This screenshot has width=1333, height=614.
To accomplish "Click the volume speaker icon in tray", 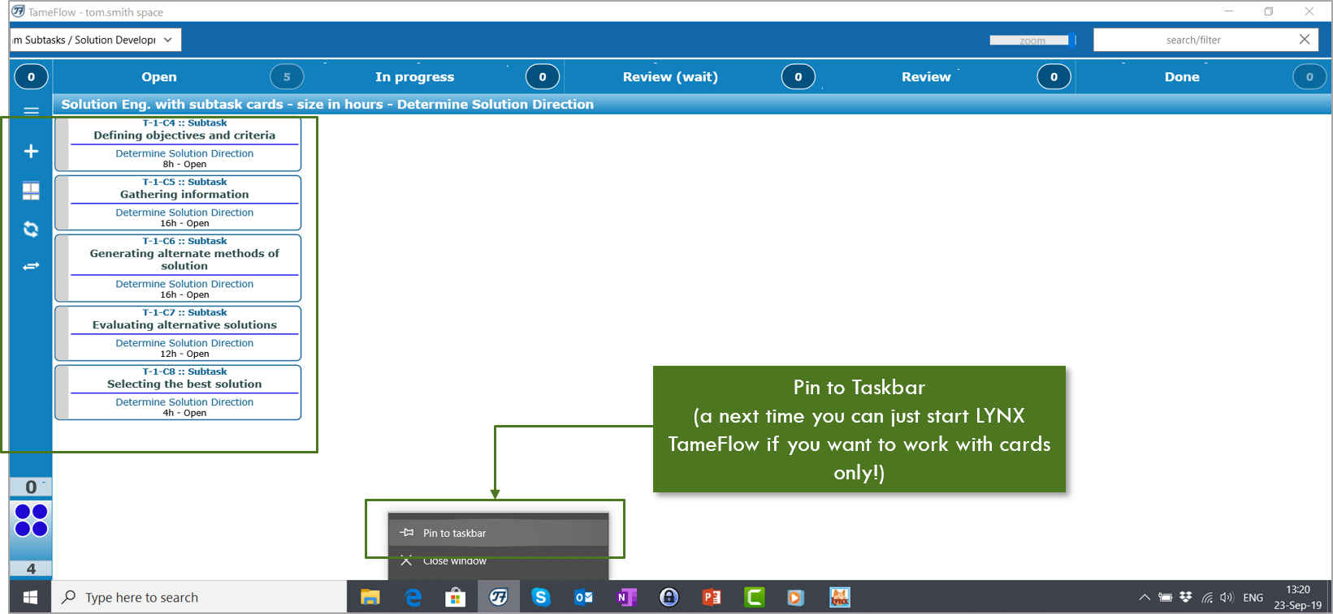I will [x=1227, y=598].
